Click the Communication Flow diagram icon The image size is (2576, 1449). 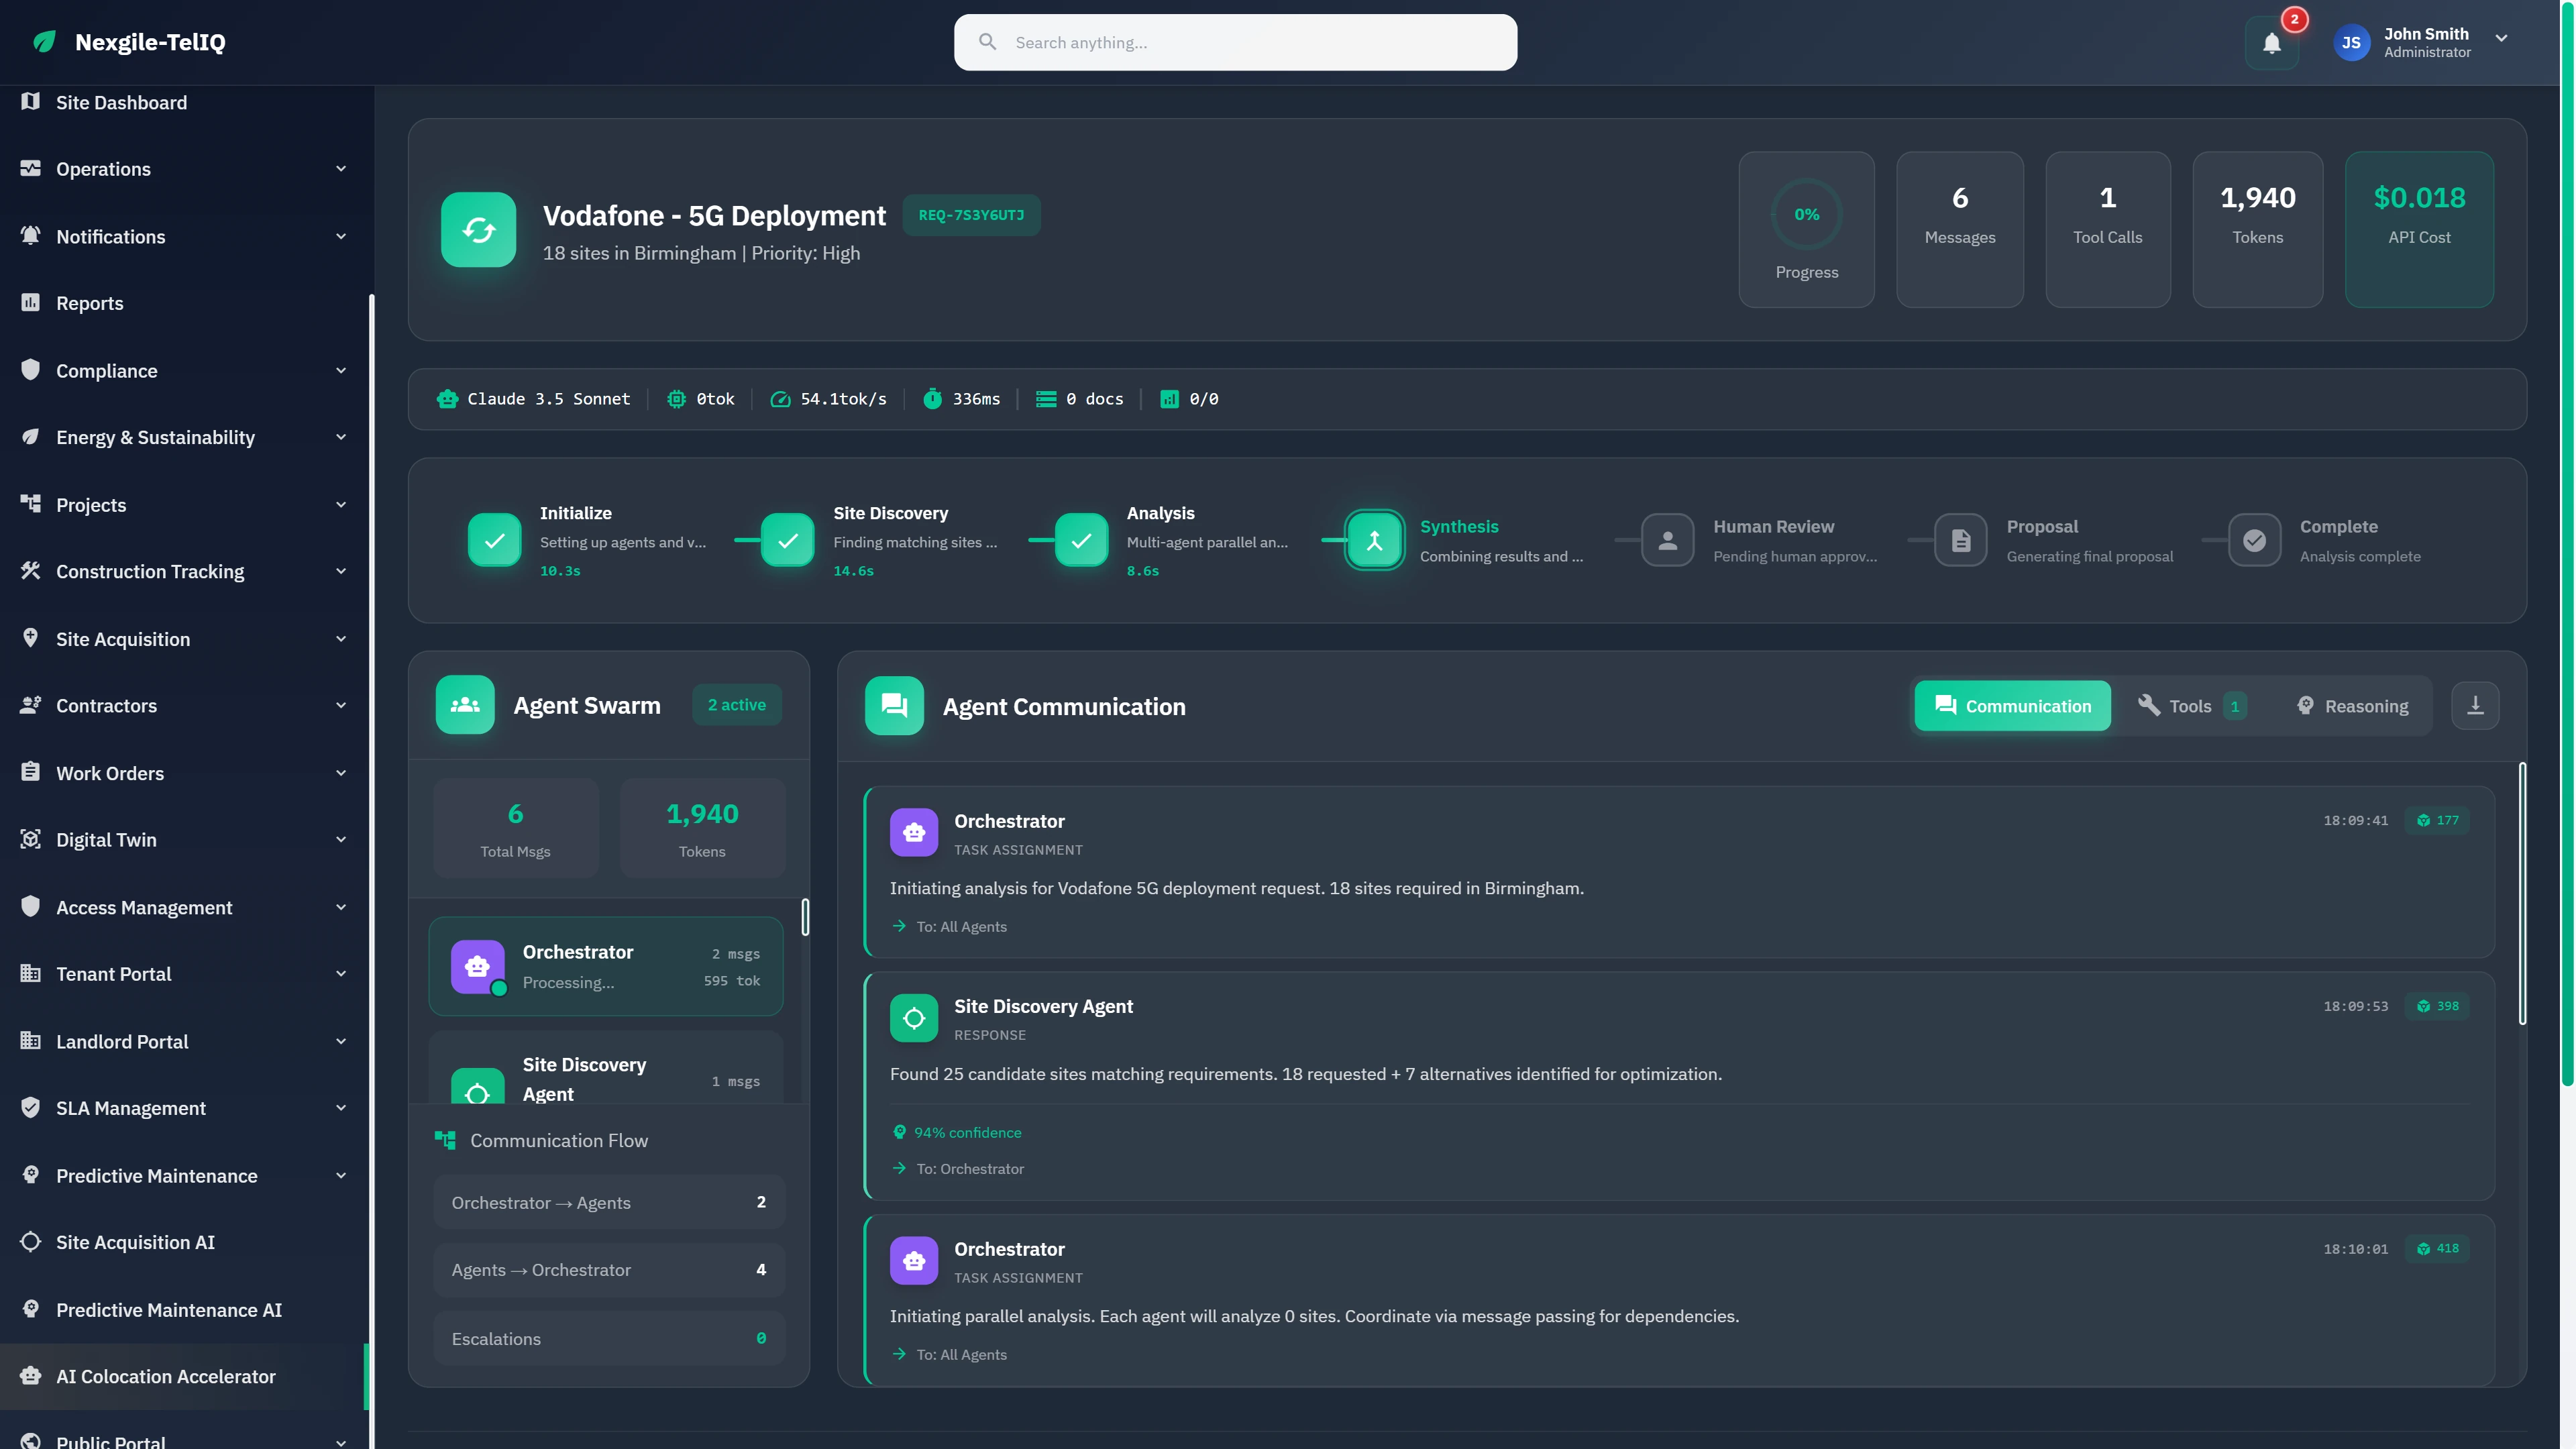tap(446, 1140)
